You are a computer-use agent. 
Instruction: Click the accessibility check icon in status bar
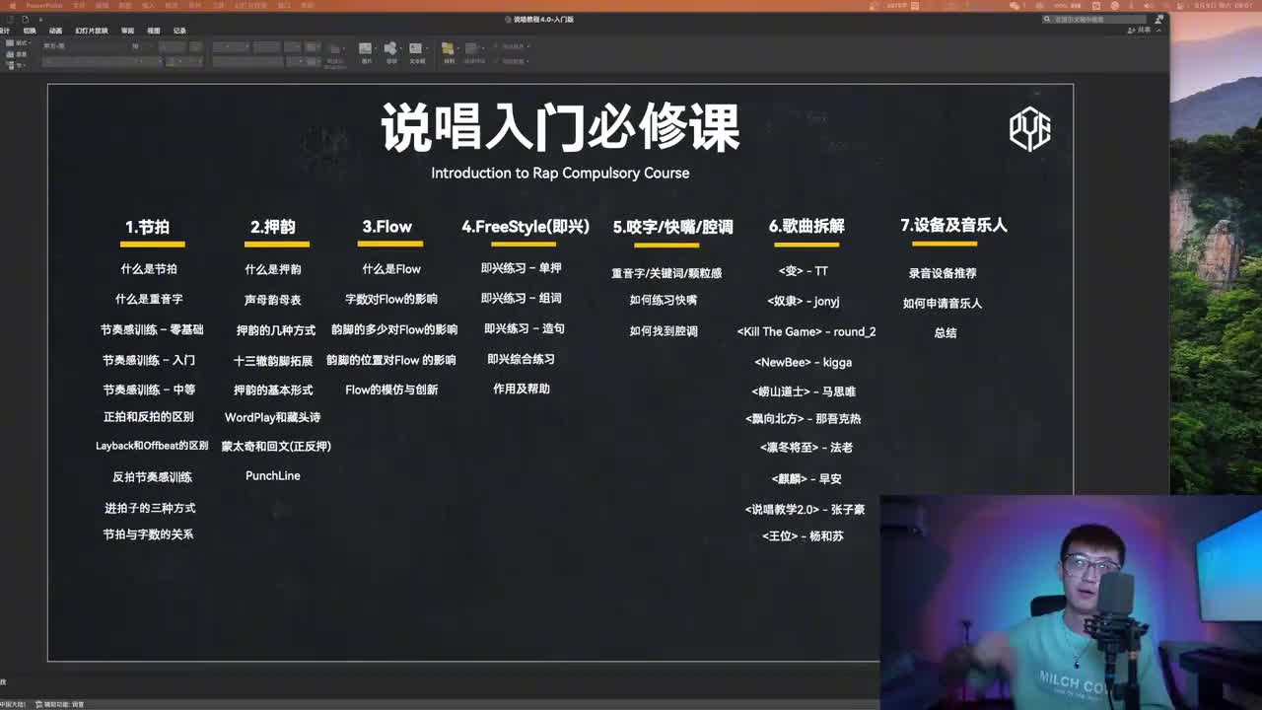click(x=39, y=704)
